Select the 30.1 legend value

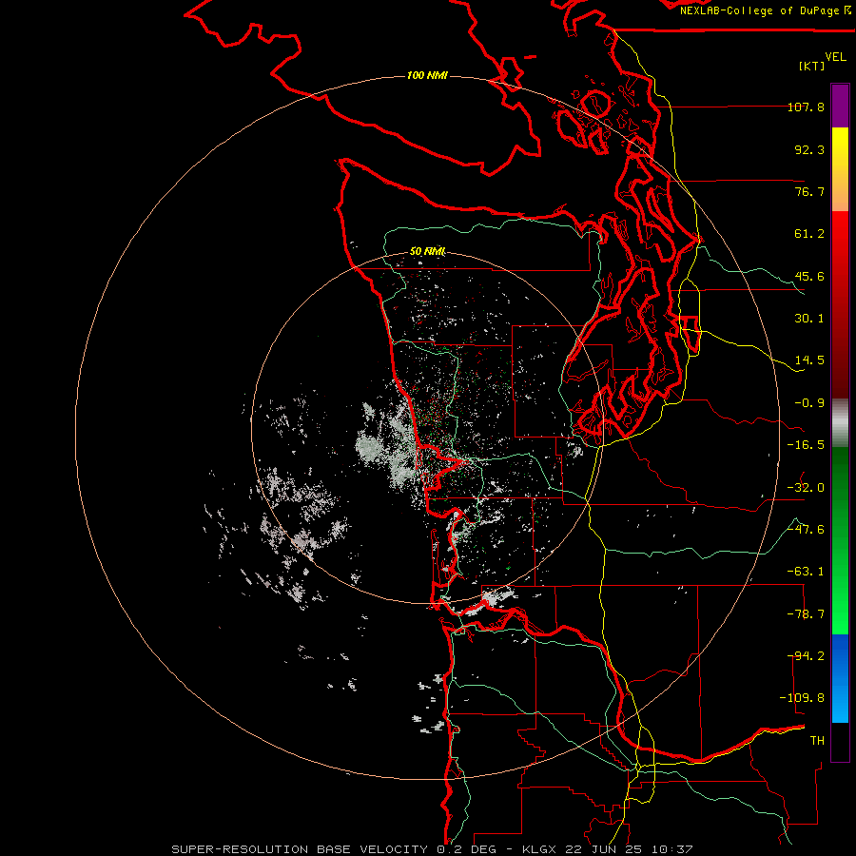click(809, 319)
